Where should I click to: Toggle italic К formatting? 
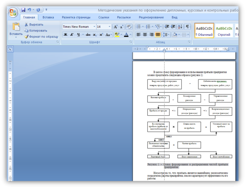click(71, 35)
